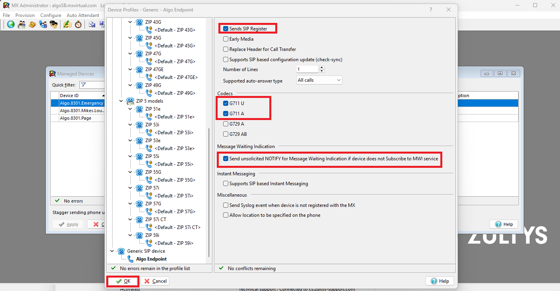The height and width of the screenshot is (291, 560).
Task: Collapse the ZIP 51e tree node
Action: pyautogui.click(x=131, y=109)
